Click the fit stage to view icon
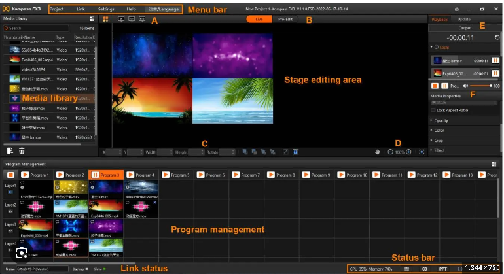 [x=422, y=152]
